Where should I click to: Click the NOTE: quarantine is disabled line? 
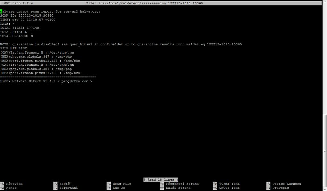coord(121,44)
